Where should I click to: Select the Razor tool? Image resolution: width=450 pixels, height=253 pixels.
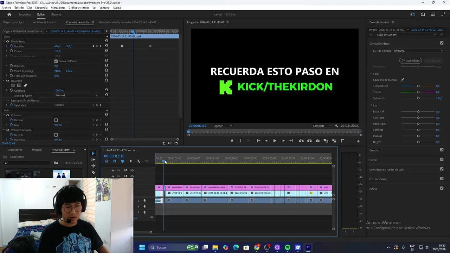point(93,172)
